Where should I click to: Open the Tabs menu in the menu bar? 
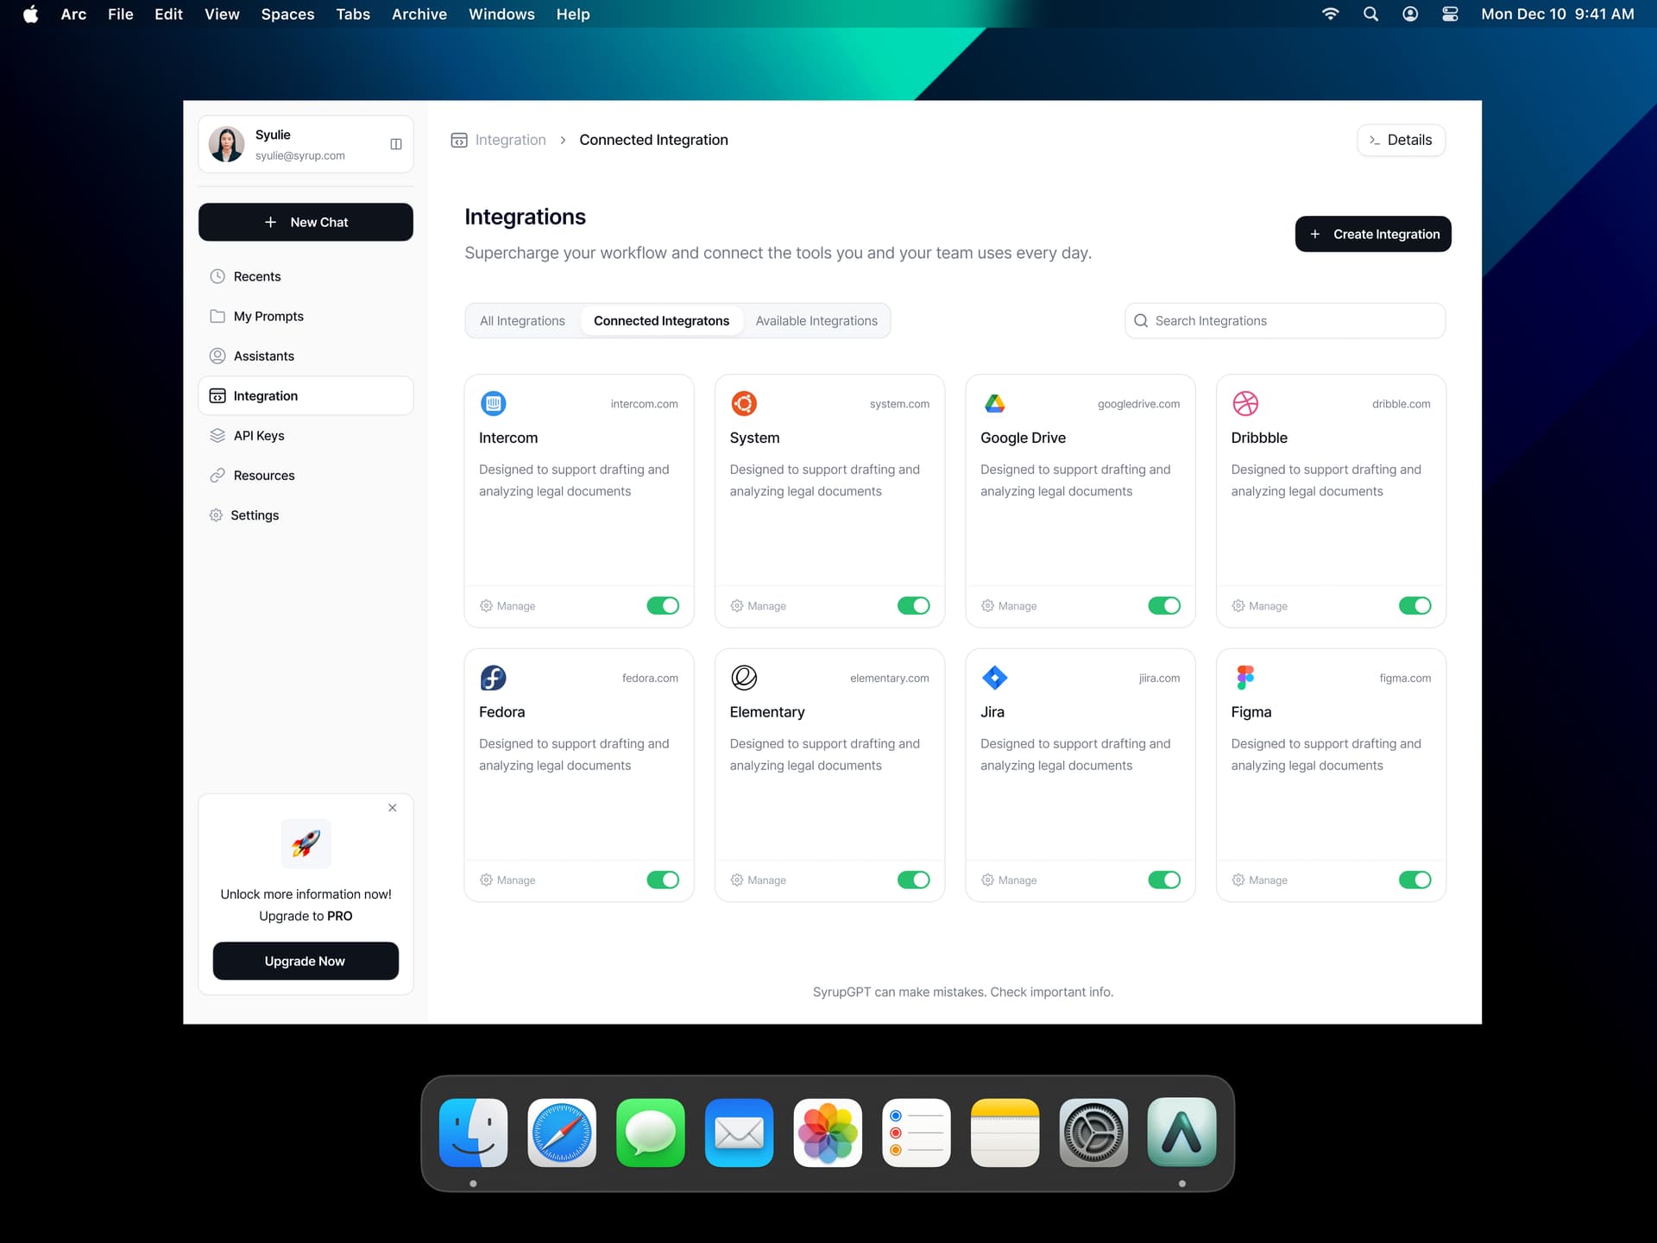[353, 14]
